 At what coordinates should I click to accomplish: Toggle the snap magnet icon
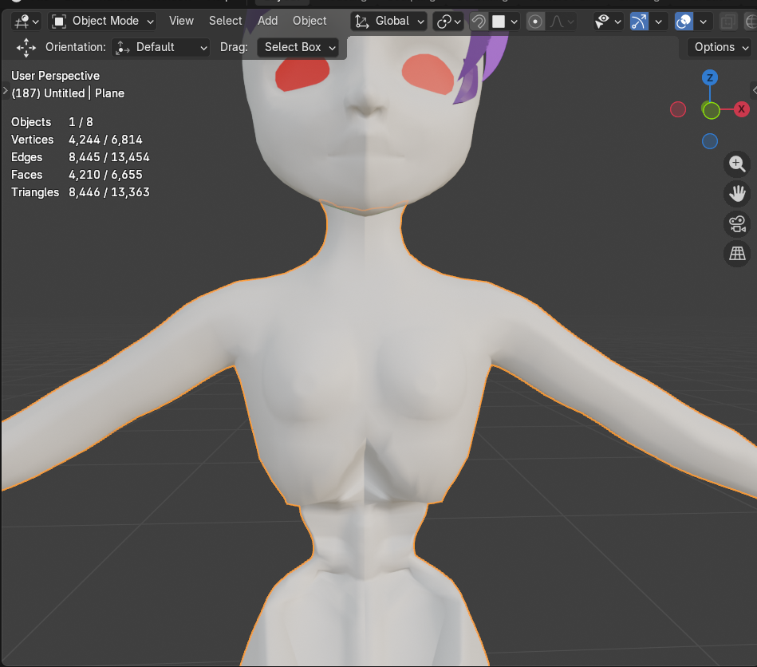pos(479,22)
